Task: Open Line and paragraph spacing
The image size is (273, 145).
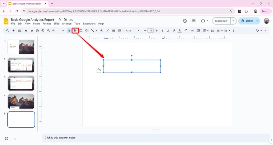Action: coord(212,31)
